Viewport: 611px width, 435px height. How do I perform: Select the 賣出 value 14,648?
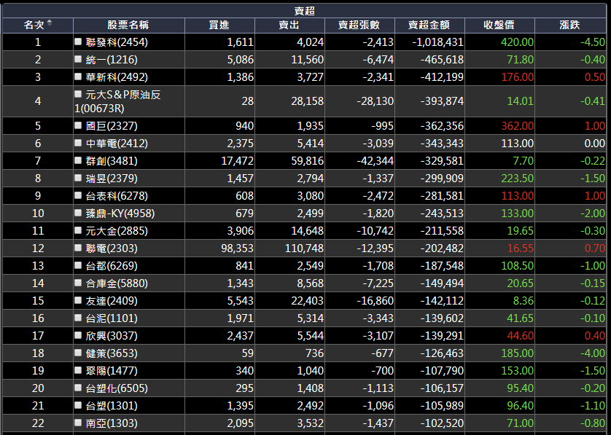[308, 231]
